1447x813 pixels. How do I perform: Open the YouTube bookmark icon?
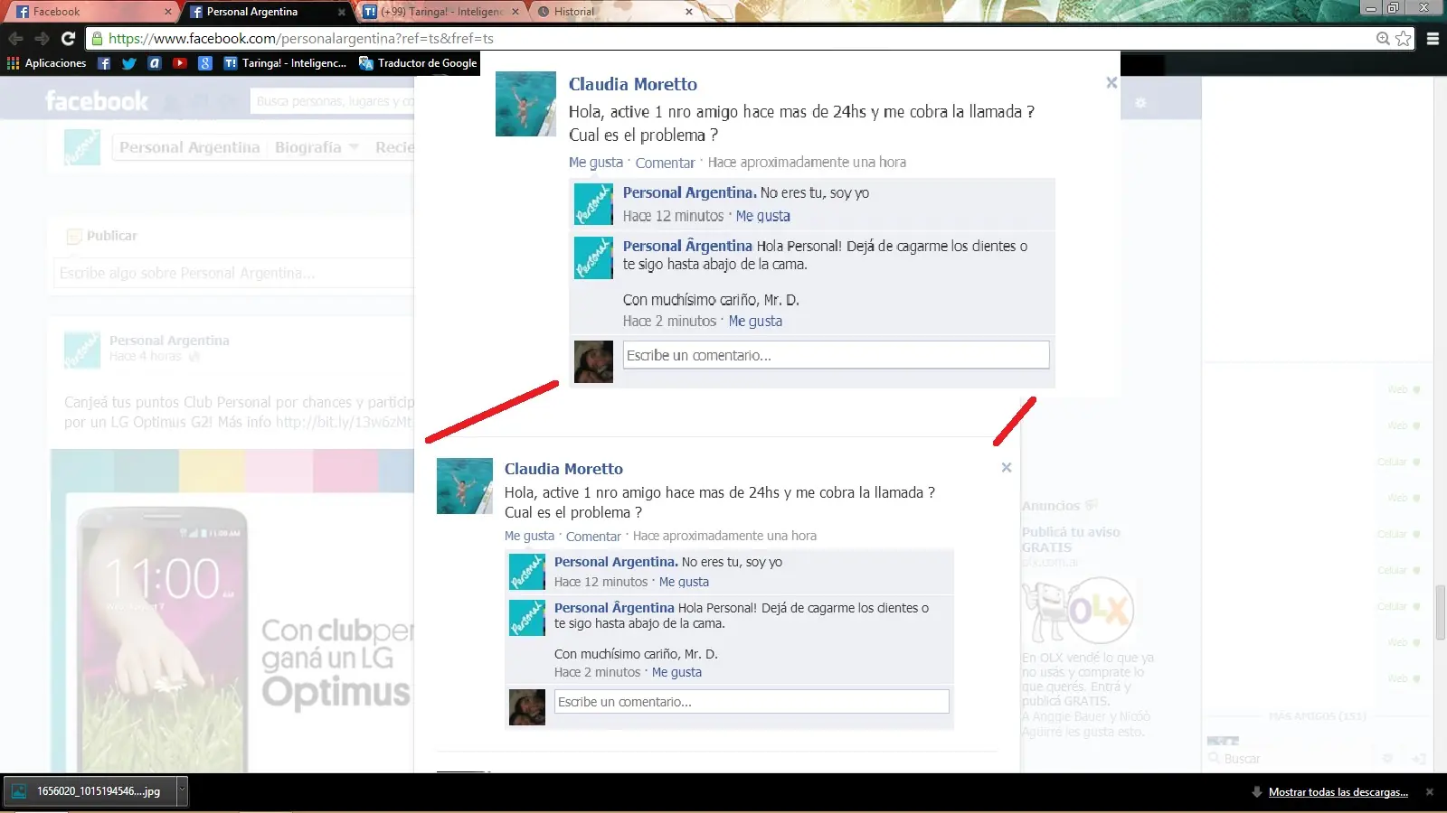pyautogui.click(x=180, y=63)
